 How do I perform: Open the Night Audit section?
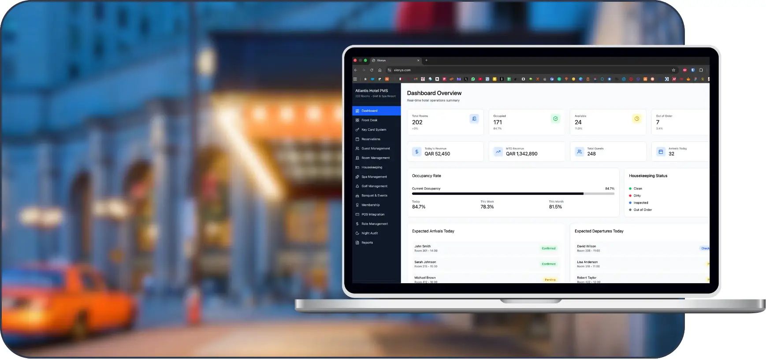[x=369, y=233]
